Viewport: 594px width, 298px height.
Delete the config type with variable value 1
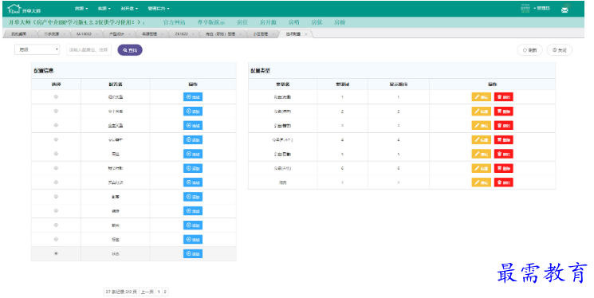tap(503, 97)
